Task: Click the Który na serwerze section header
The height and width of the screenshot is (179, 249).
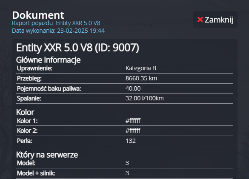Action: [47, 155]
